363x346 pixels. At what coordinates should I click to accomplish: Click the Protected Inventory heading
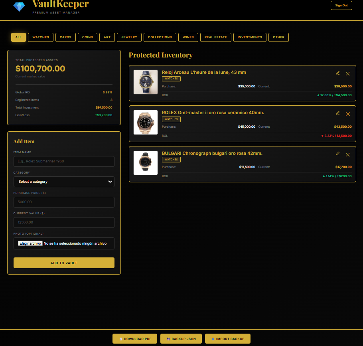(161, 55)
